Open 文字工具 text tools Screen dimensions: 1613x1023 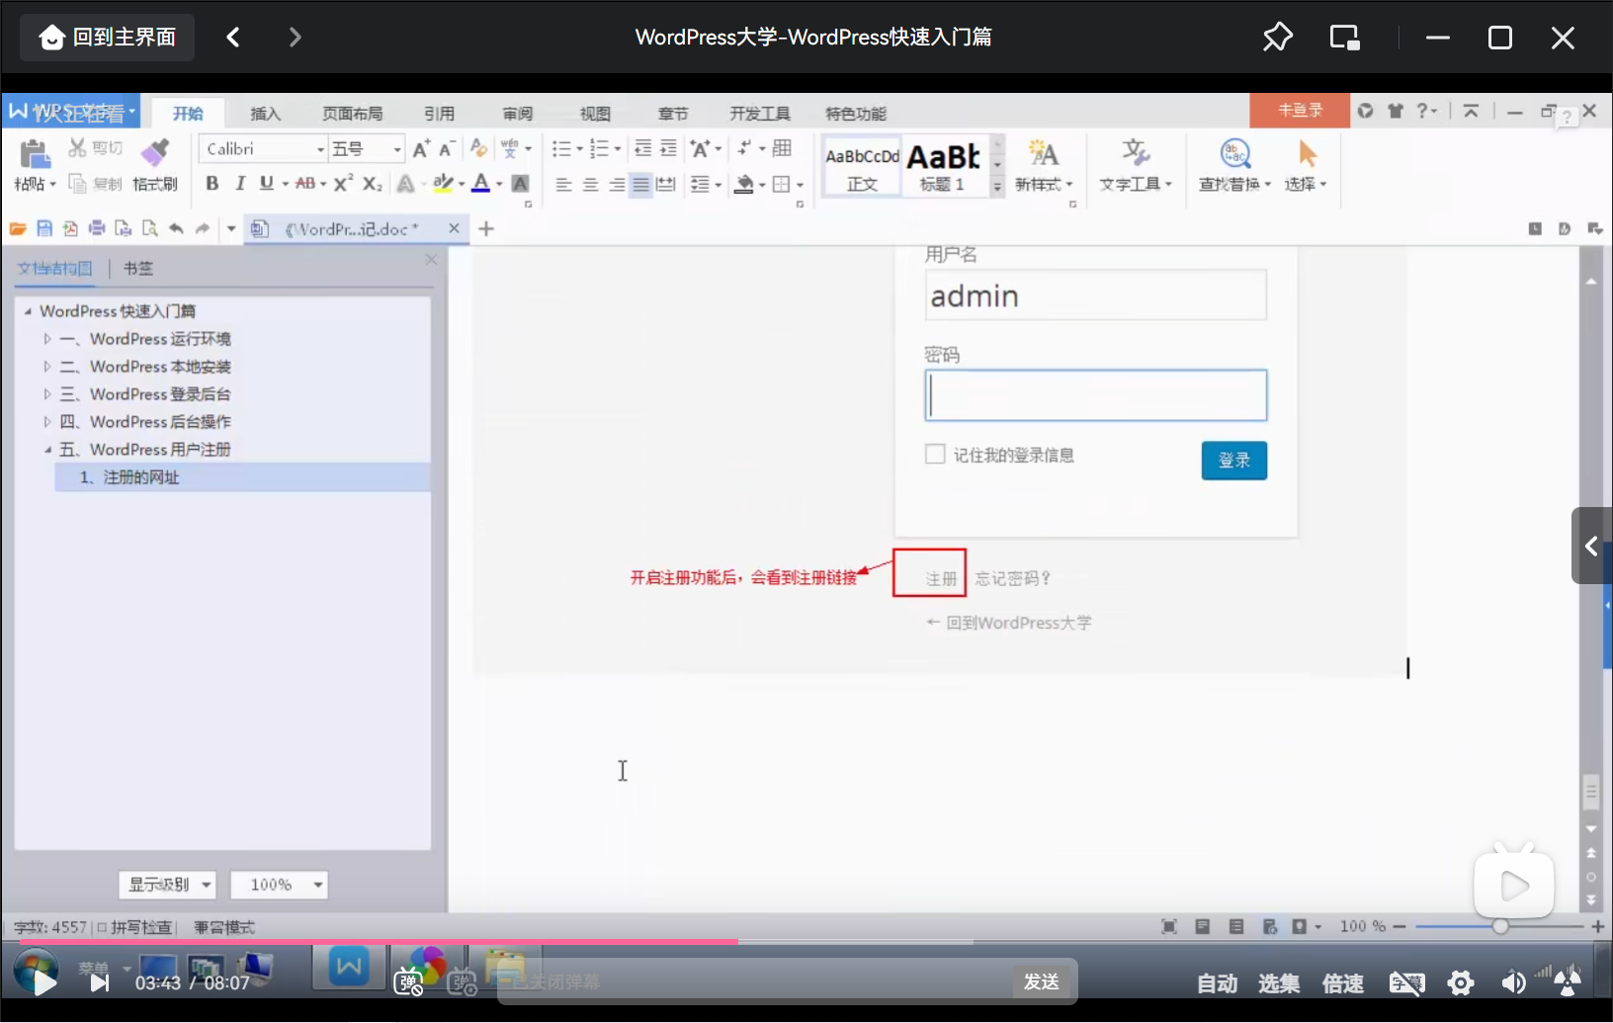pyautogui.click(x=1135, y=166)
